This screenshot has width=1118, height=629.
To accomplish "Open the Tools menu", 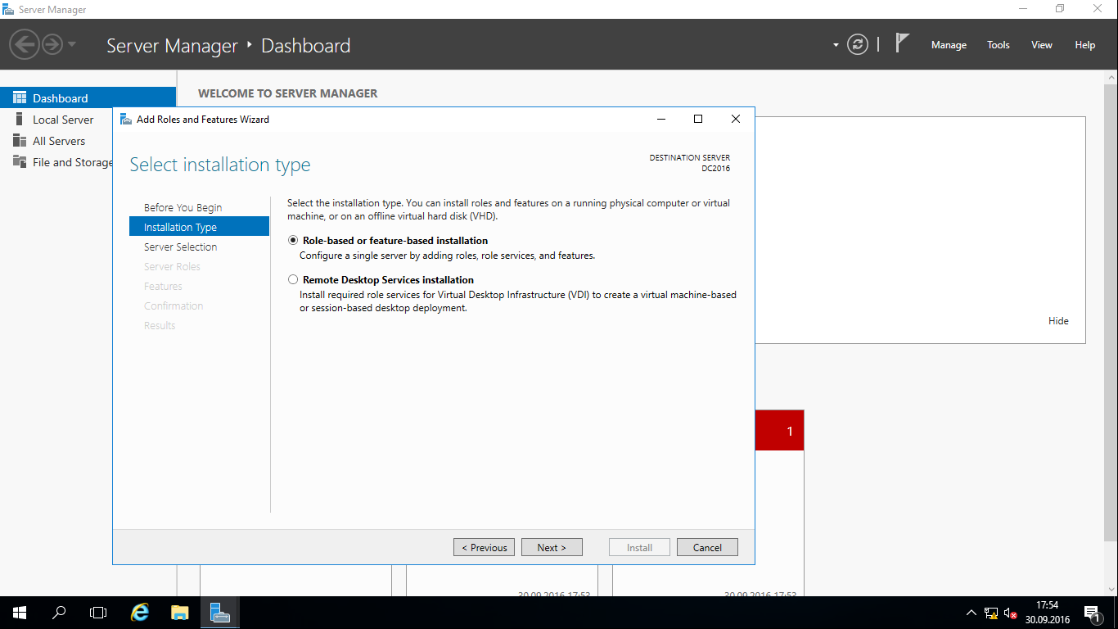I will coord(998,45).
